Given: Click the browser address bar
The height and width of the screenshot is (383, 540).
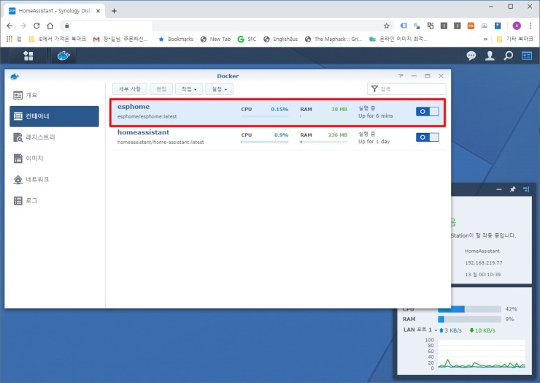Looking at the screenshot, I should coord(225,26).
